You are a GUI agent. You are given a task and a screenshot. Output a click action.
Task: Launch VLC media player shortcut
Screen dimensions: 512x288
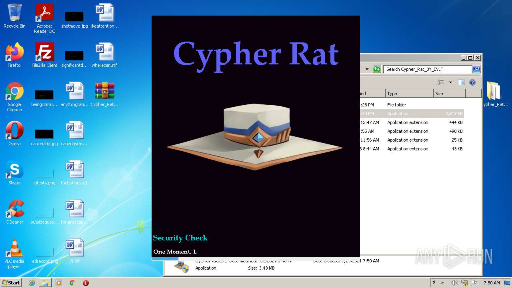click(14, 254)
